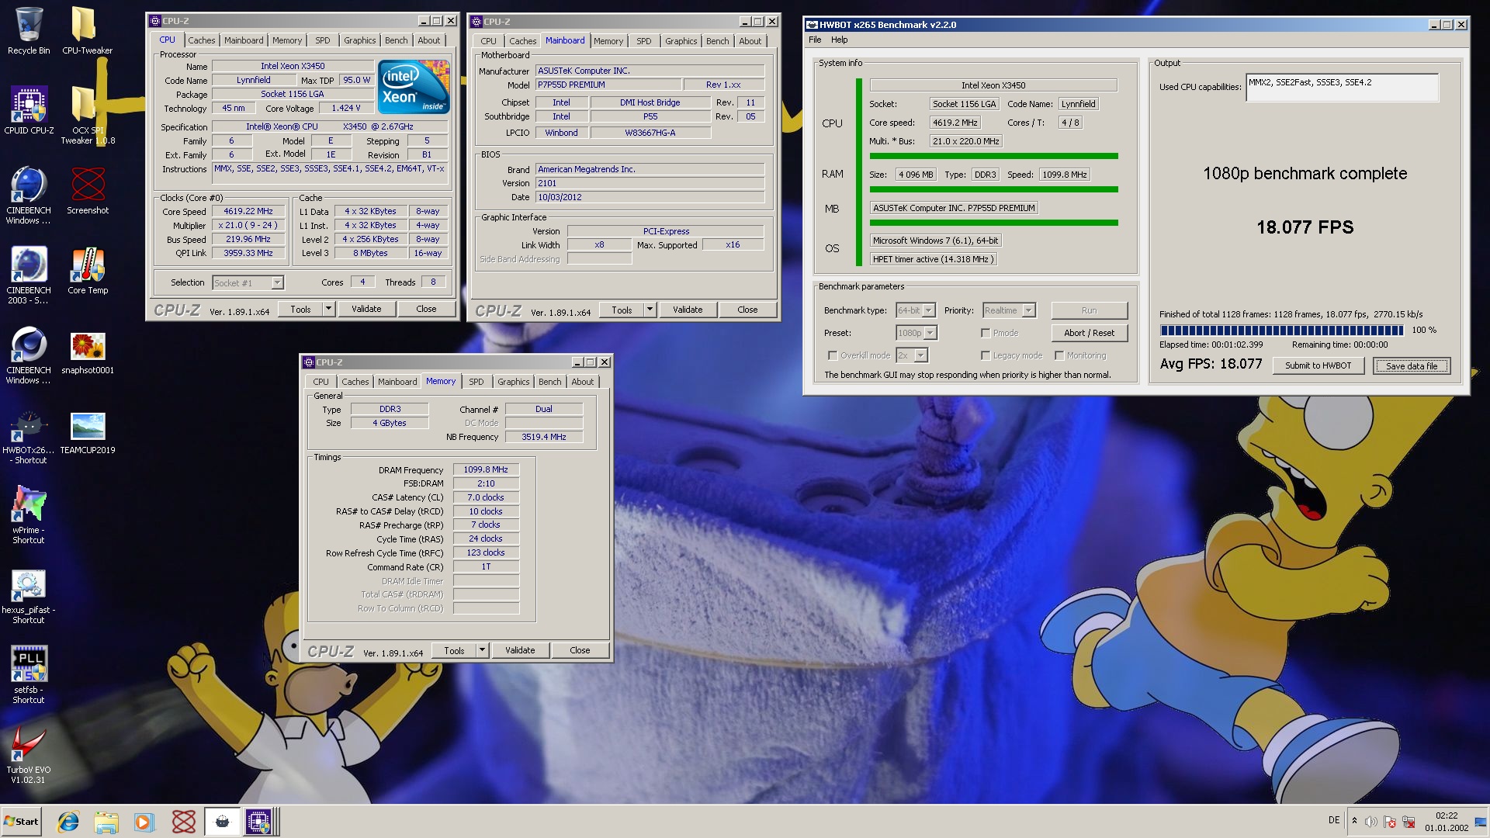Click the benchmark progress bar at 100%
Screen dimensions: 1490x838
click(1281, 330)
